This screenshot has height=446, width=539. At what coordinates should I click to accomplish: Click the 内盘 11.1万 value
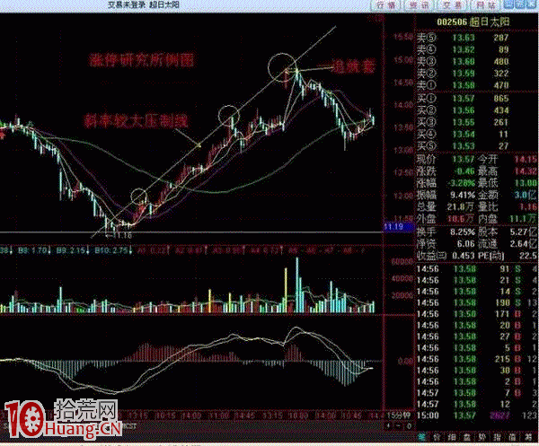pos(524,218)
